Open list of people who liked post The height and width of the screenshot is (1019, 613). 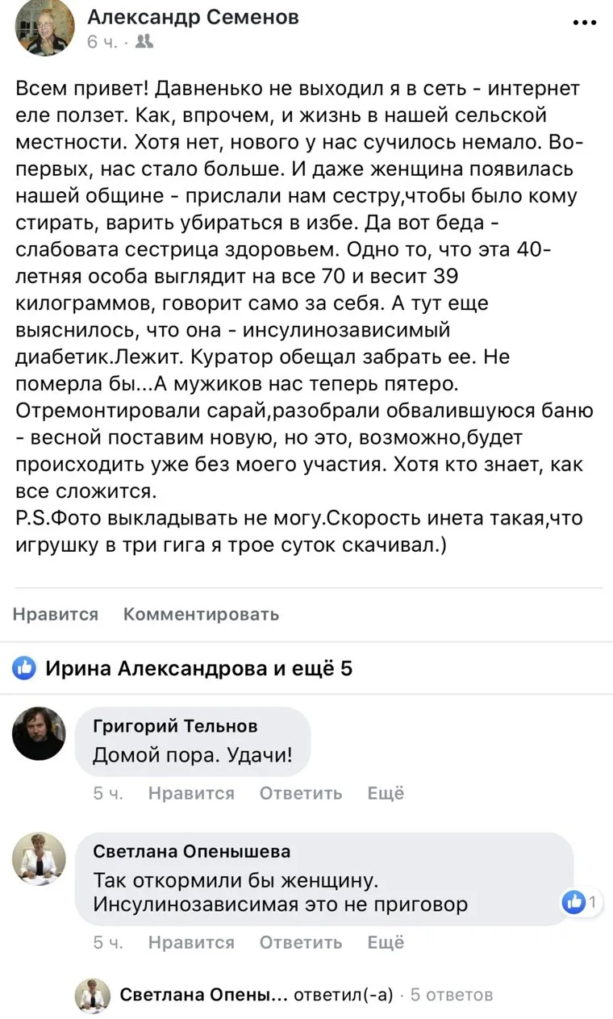tap(198, 668)
